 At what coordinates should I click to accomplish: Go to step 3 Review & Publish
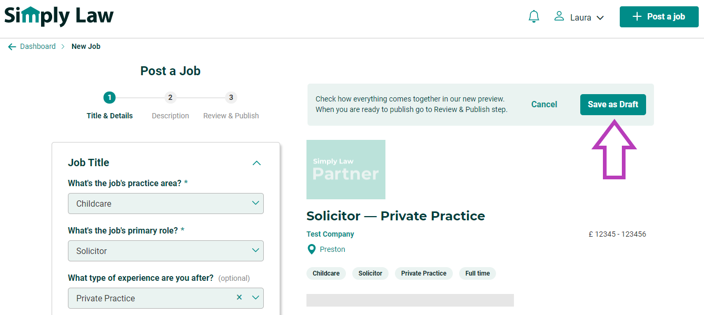231,106
